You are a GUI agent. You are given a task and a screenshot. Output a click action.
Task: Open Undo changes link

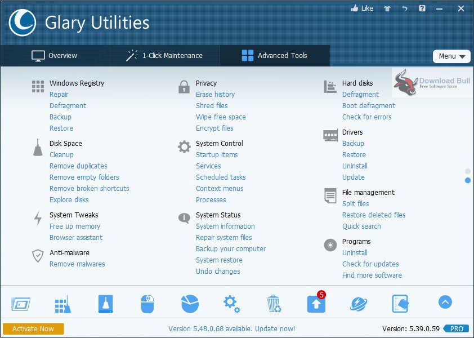[x=218, y=272]
